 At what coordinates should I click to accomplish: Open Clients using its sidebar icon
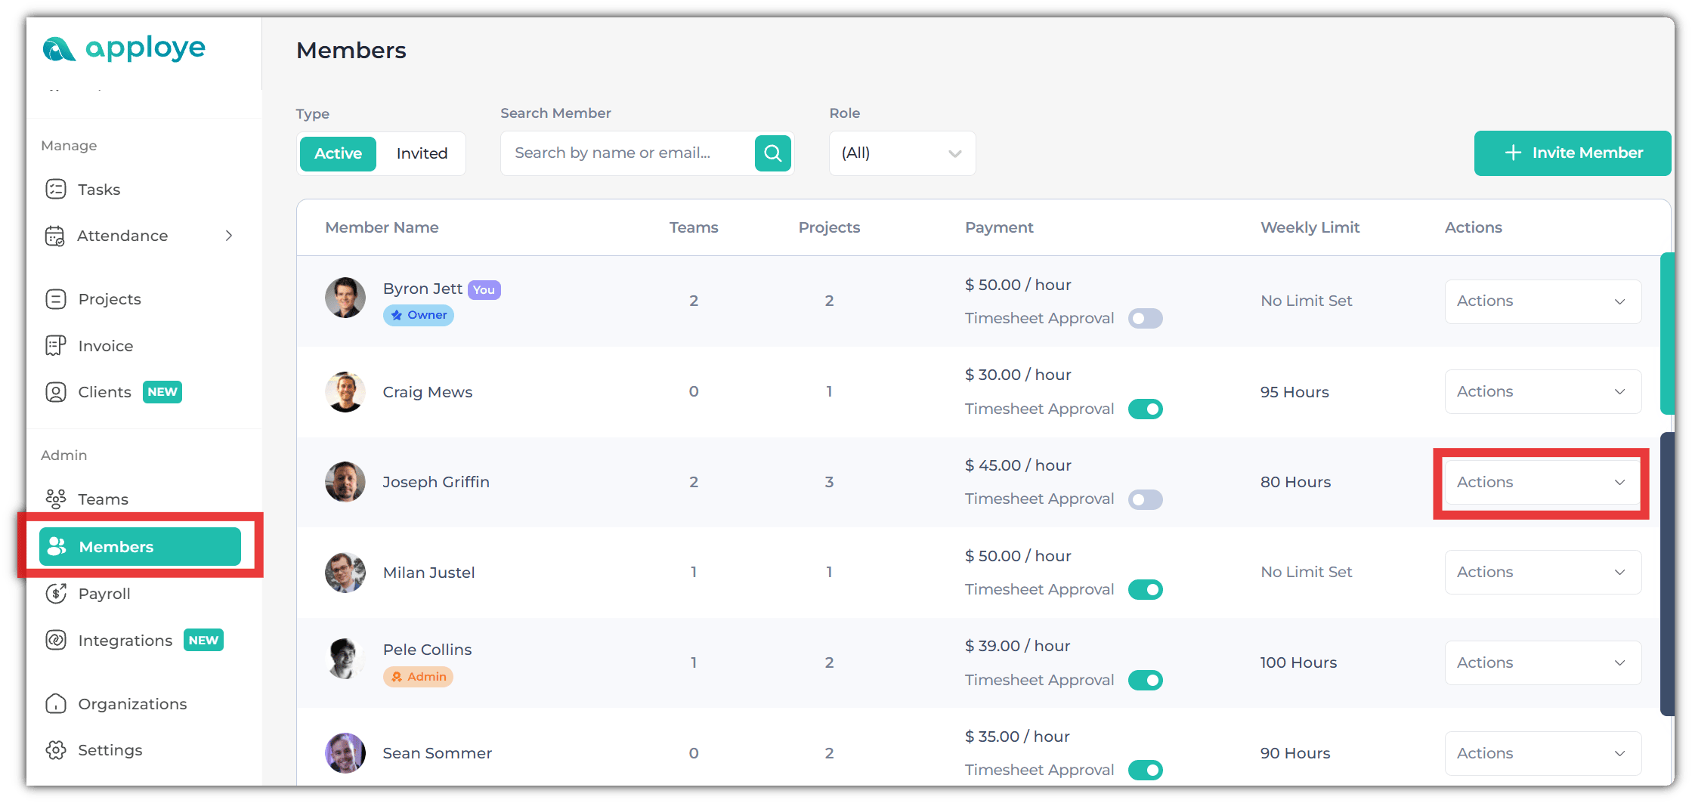pos(56,392)
